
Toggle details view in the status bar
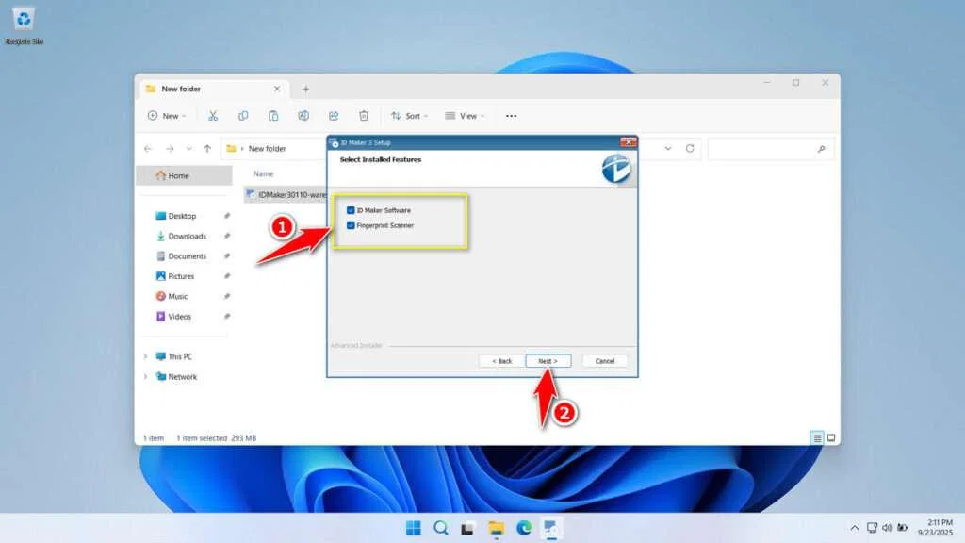click(x=815, y=437)
